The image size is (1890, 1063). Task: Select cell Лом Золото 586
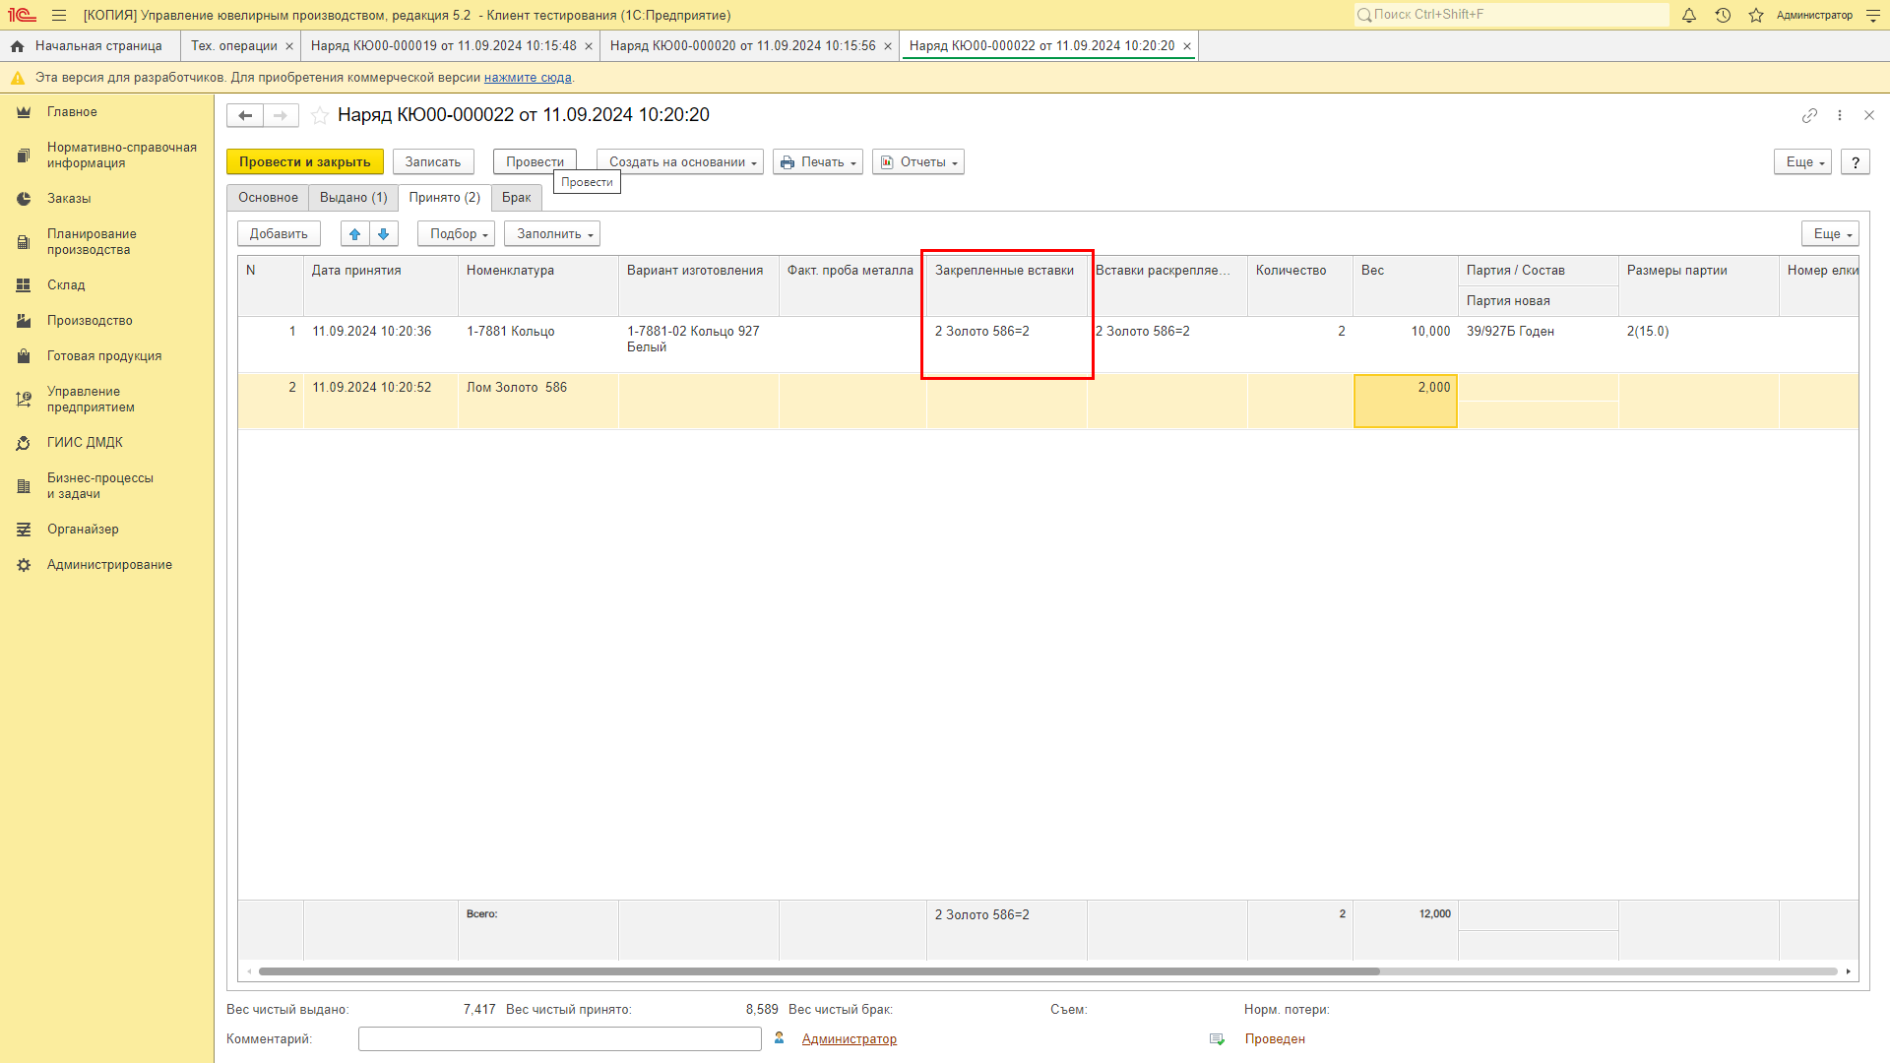click(538, 401)
